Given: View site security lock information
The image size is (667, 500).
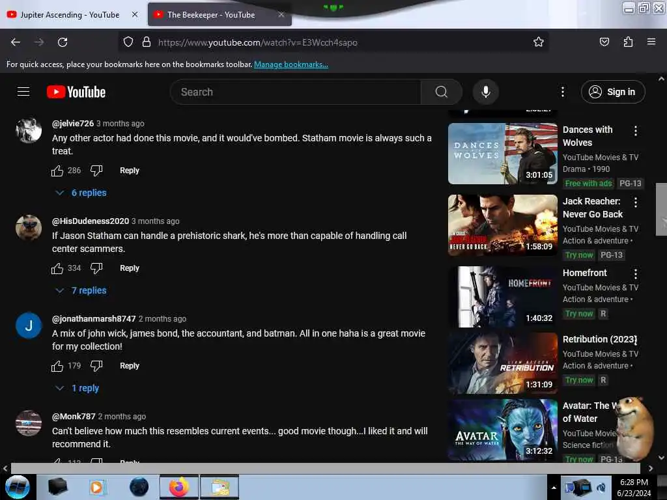Looking at the screenshot, I should [147, 42].
